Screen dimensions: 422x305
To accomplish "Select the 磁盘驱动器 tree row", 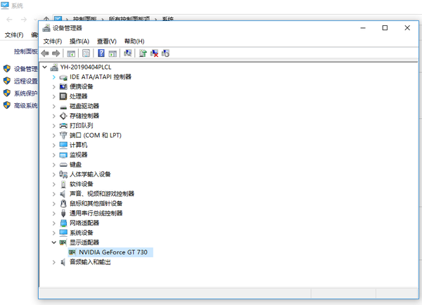I will coord(84,106).
